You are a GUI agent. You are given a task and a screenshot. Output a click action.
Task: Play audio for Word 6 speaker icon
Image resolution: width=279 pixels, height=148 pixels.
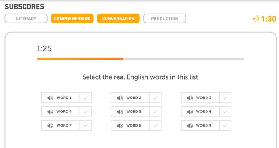click(x=190, y=112)
